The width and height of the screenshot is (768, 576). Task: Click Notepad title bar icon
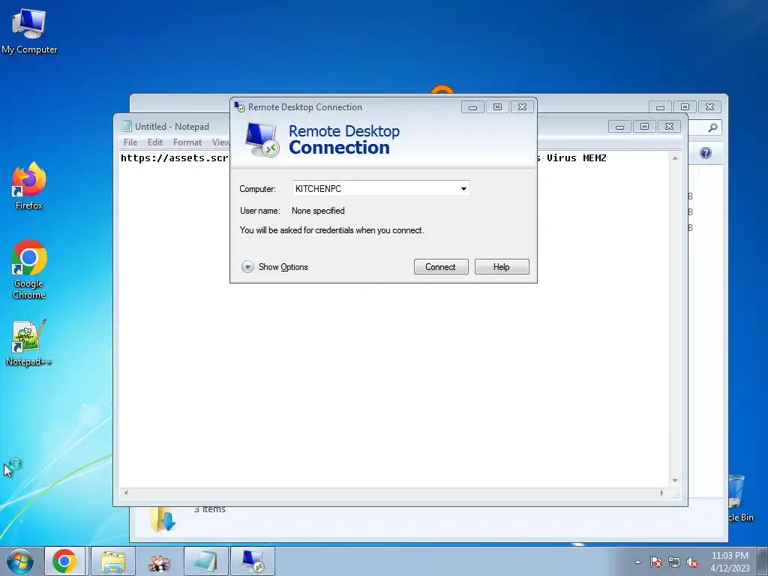126,126
